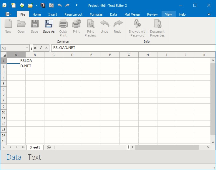Switch to the Formulas ribbon tab
The width and height of the screenshot is (216, 170).
coord(96,14)
